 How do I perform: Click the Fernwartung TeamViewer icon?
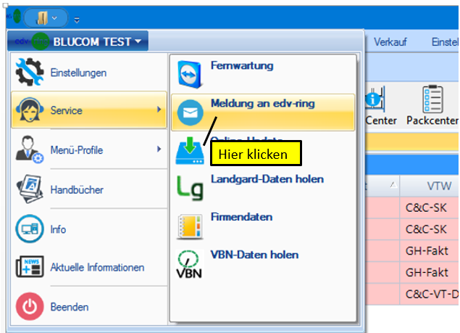pos(191,73)
